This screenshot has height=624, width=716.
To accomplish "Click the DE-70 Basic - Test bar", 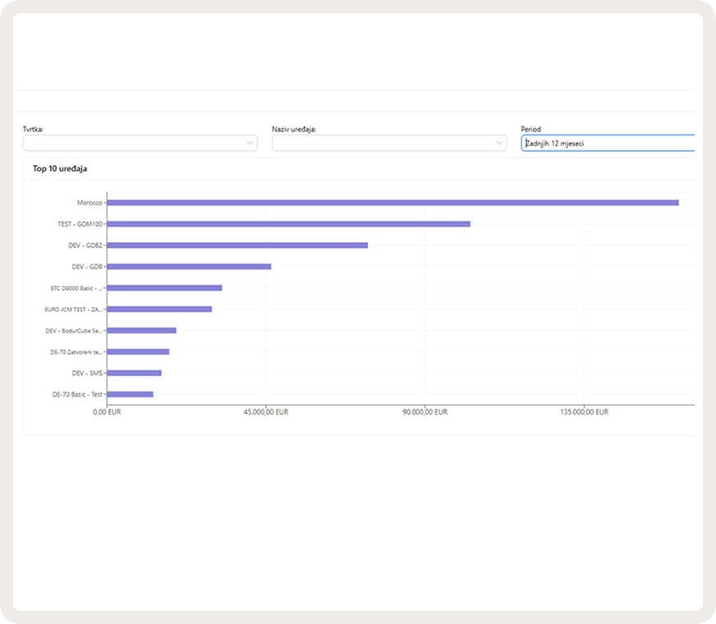I will pos(130,394).
